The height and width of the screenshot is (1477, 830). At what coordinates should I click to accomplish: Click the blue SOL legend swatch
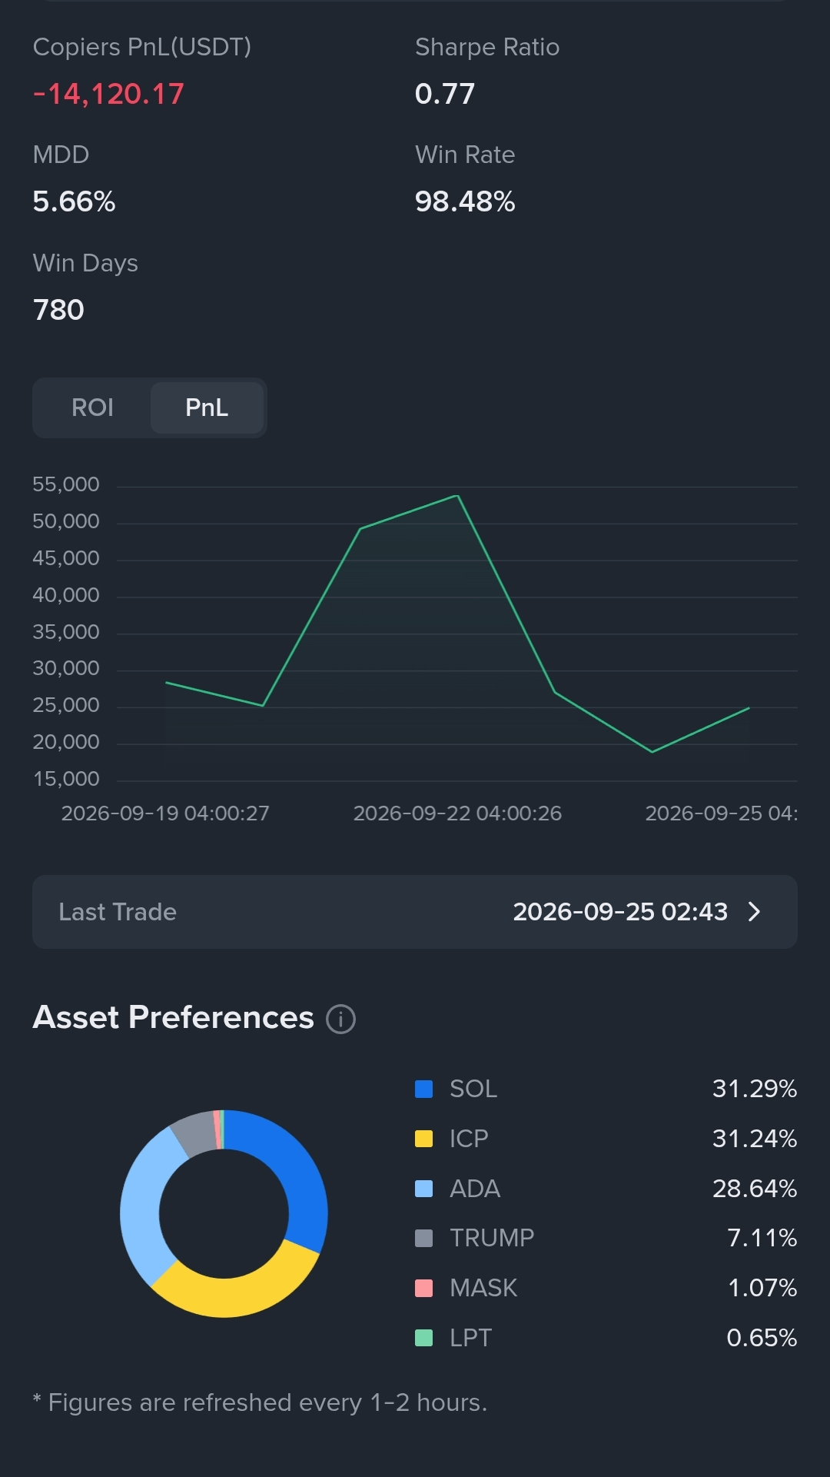click(x=423, y=1089)
